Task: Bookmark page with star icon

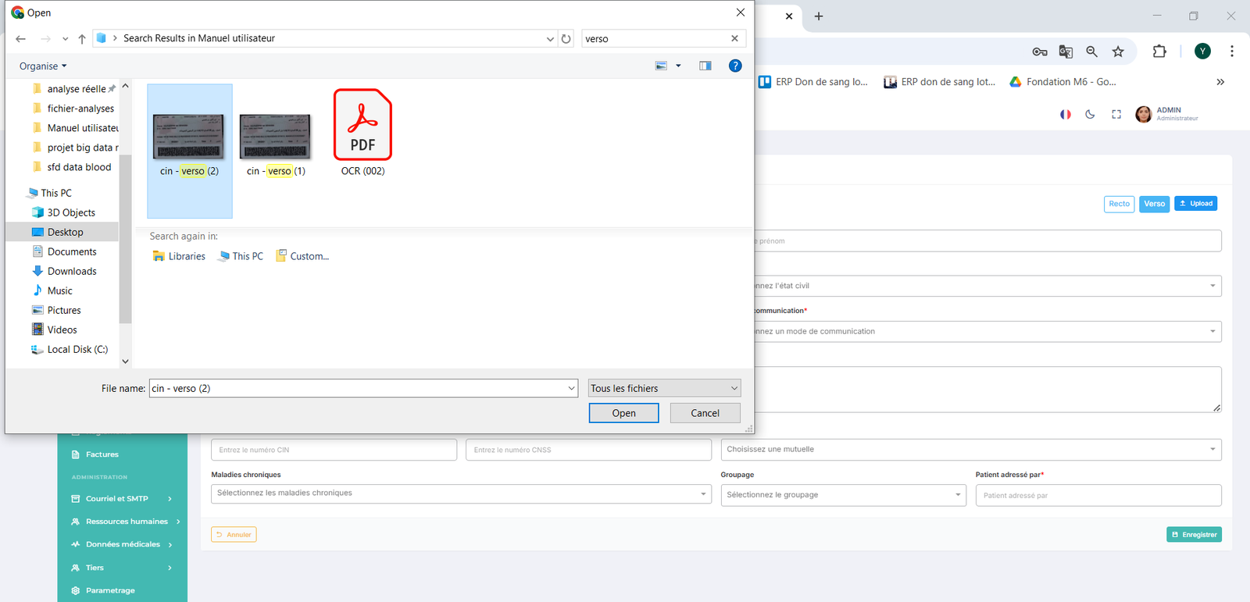Action: pos(1118,52)
